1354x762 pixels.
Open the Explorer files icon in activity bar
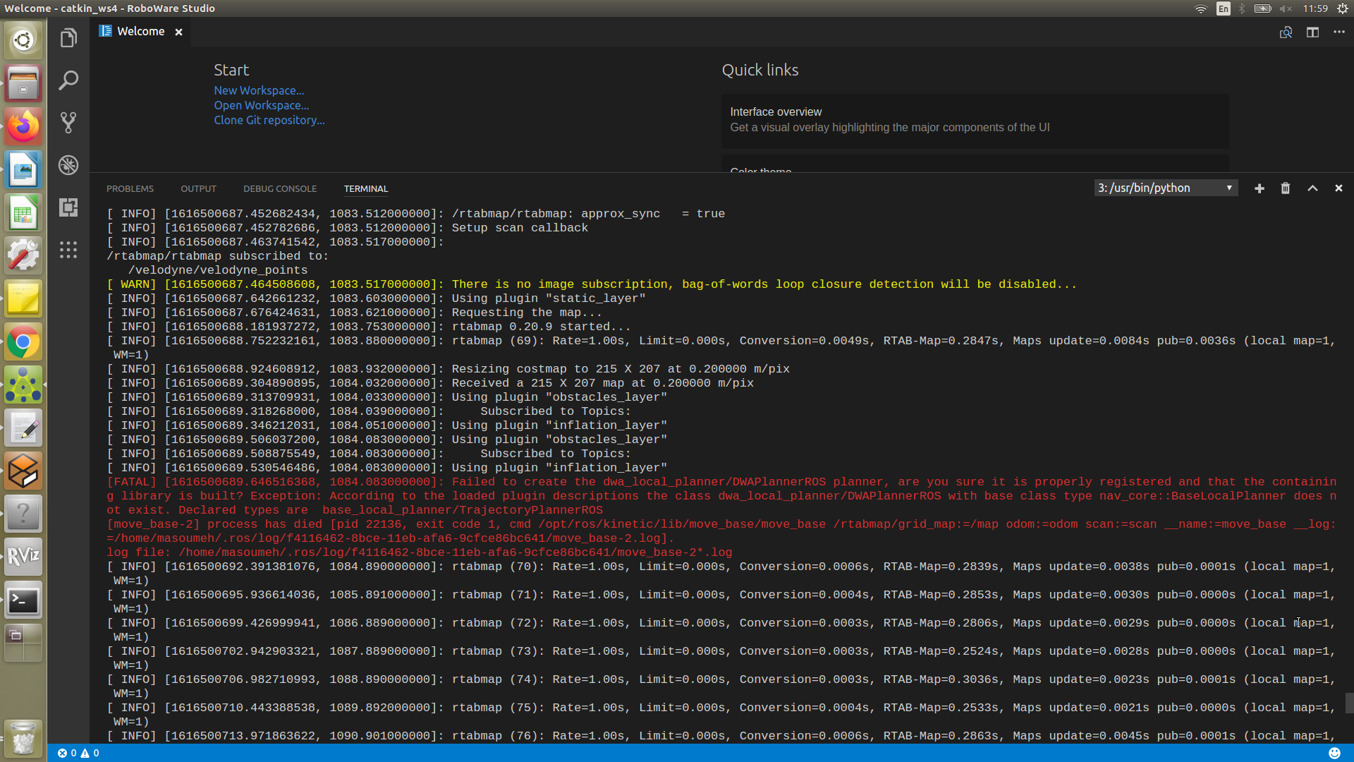[x=68, y=38]
